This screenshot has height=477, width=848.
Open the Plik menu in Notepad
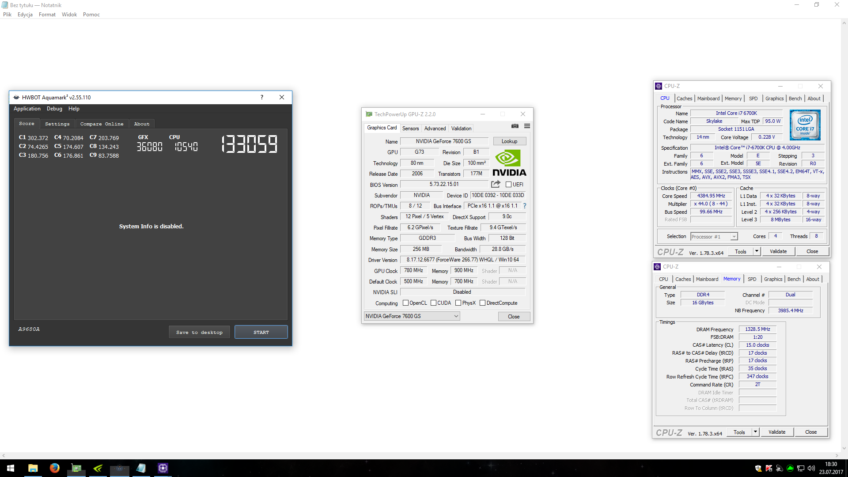7,15
